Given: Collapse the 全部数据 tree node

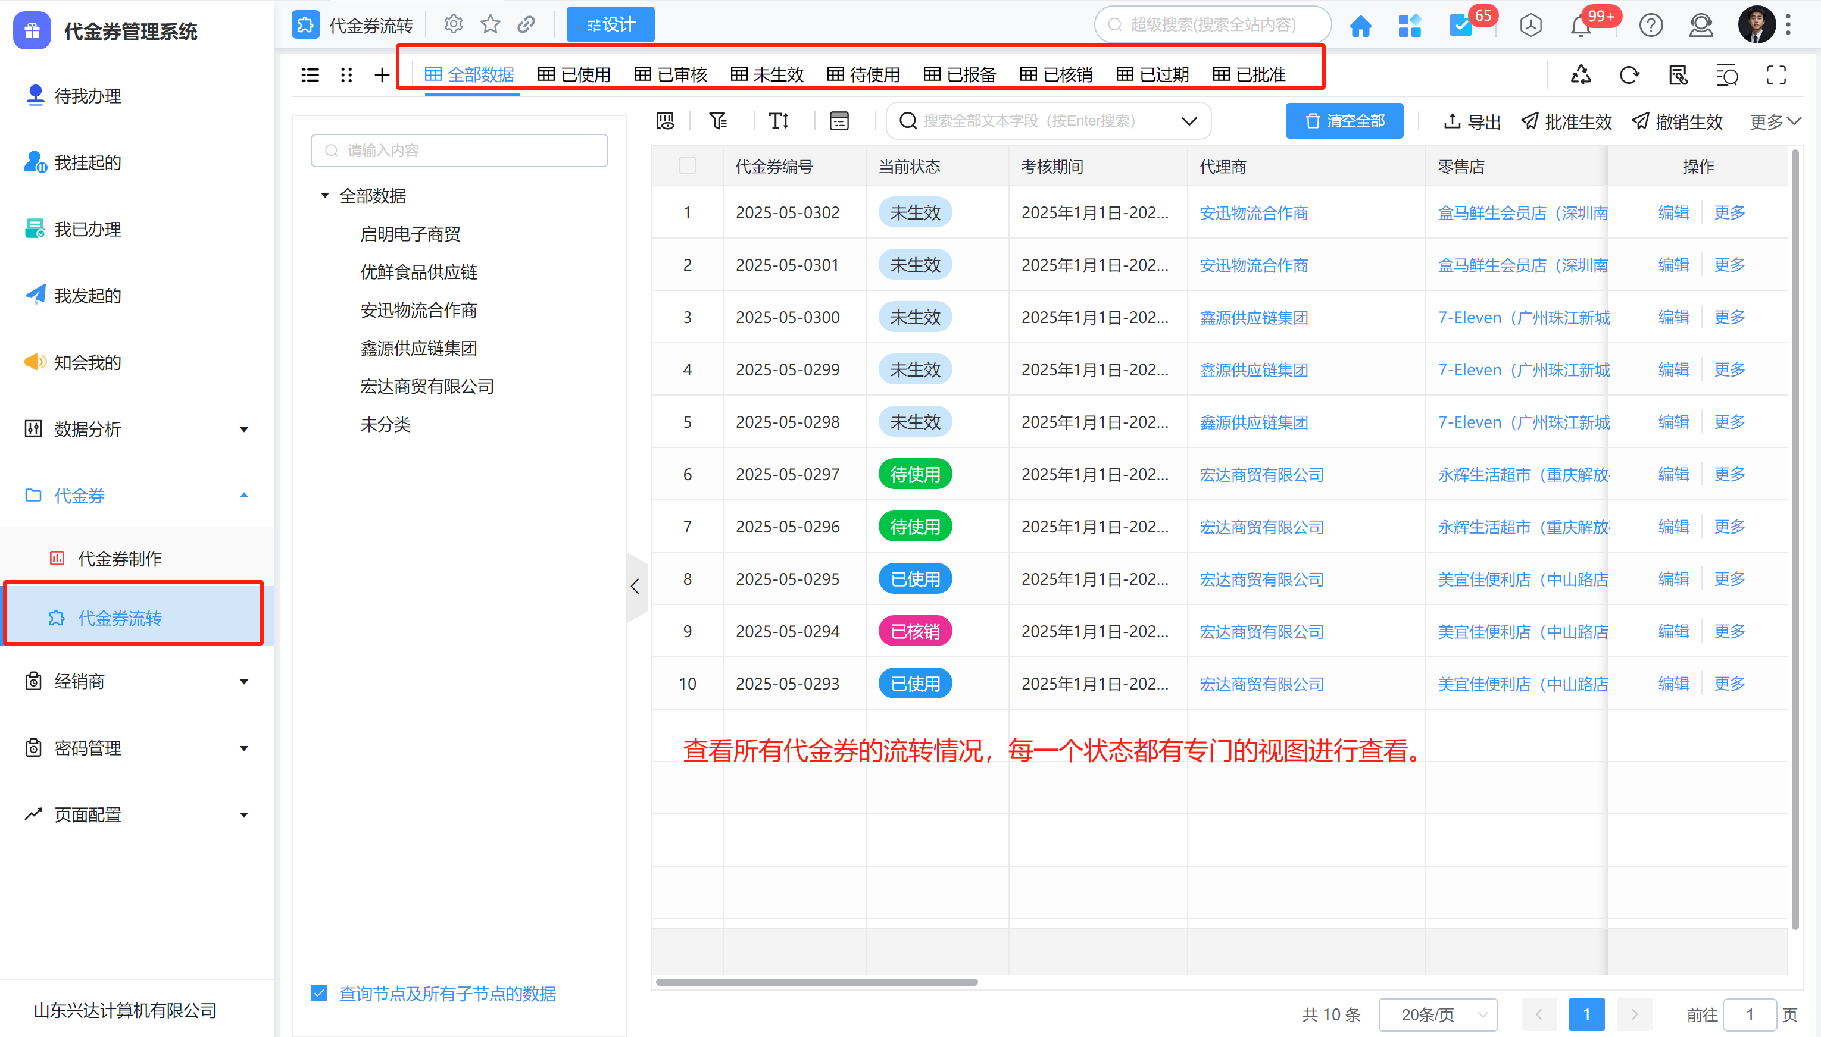Looking at the screenshot, I should (325, 195).
